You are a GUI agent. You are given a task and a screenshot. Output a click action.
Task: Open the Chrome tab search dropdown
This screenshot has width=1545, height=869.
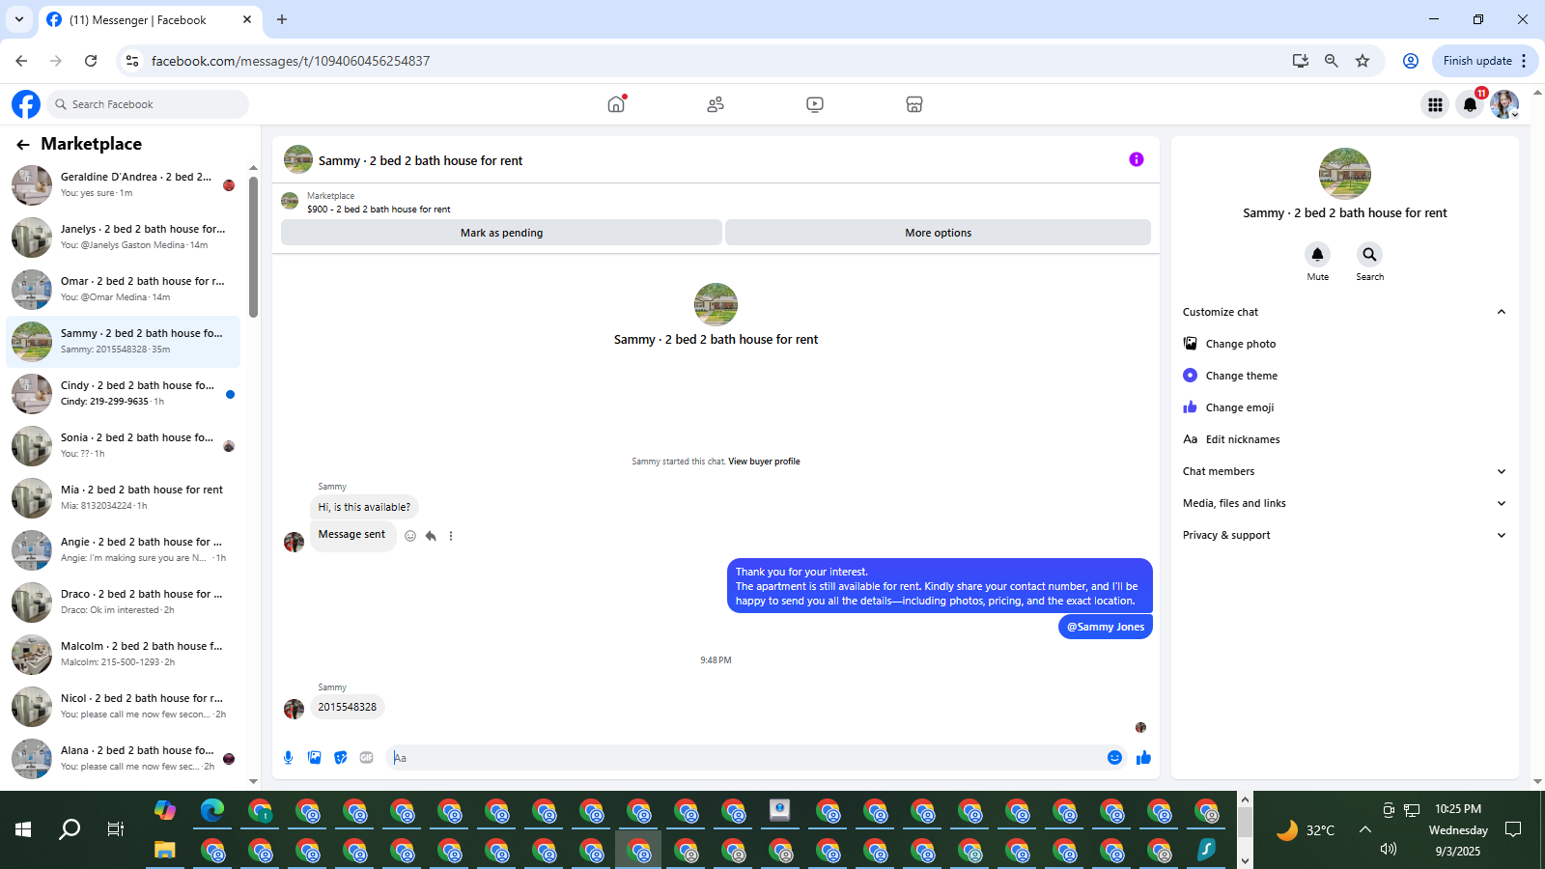pyautogui.click(x=18, y=19)
